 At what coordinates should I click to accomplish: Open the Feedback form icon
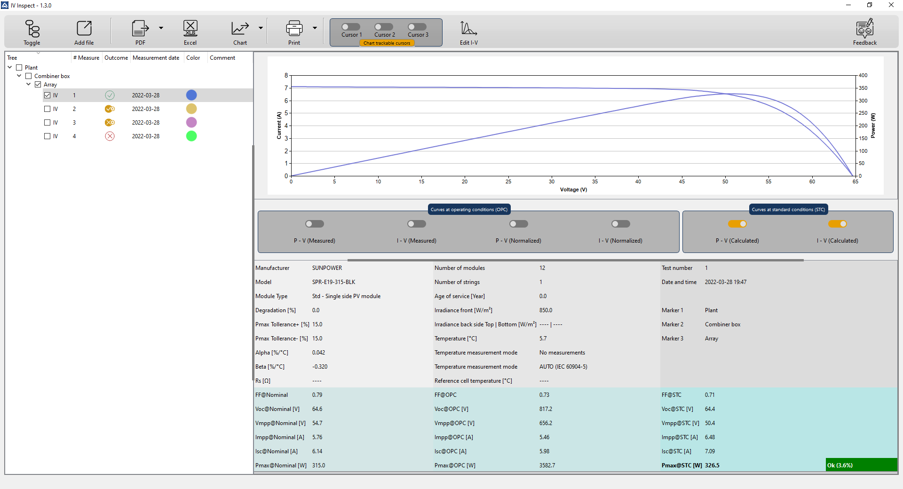pos(864,29)
